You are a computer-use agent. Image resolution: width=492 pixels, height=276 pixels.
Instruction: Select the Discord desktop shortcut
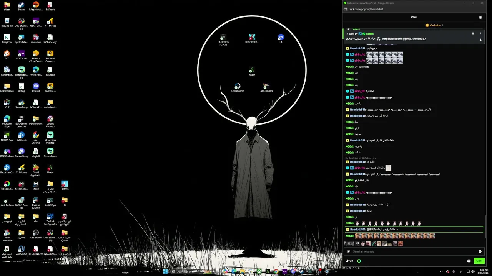pyautogui.click(x=36, y=87)
